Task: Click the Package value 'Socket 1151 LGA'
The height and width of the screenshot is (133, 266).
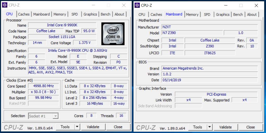Action: point(62,37)
